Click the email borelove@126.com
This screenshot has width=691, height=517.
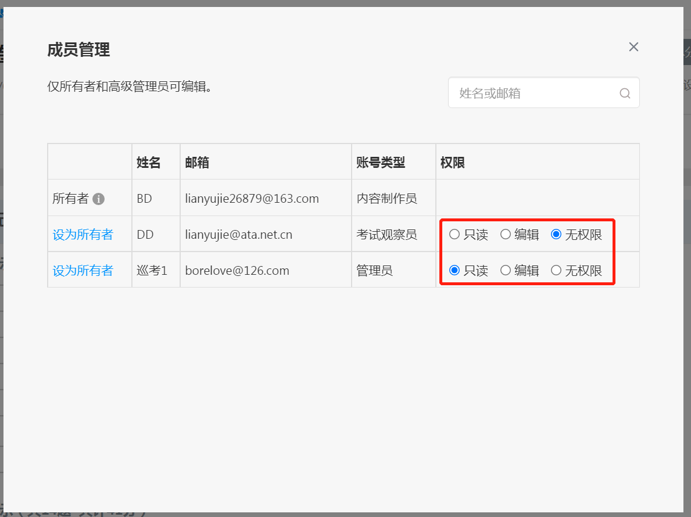coord(237,270)
